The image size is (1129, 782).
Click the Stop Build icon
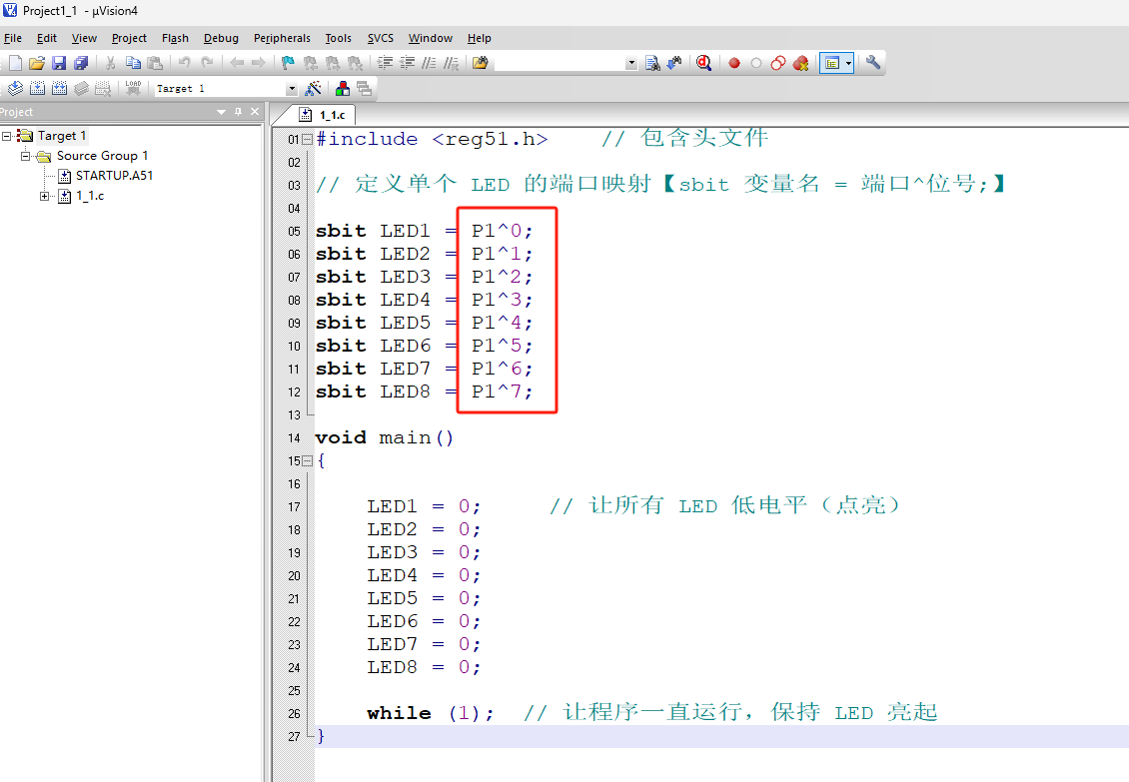click(x=104, y=89)
